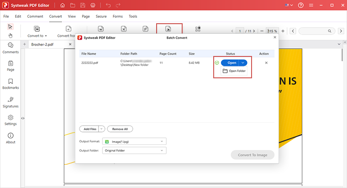The height and width of the screenshot is (188, 347).
Task: Add new tab with plus icon
Action: (25, 44)
